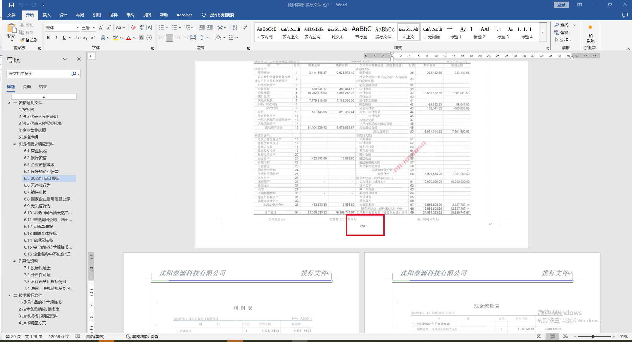
Task: Show or hide paragraph marks
Action: [245, 28]
